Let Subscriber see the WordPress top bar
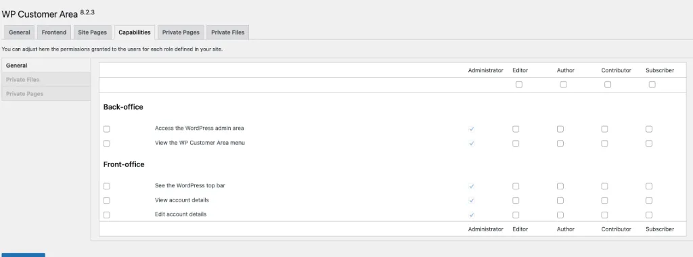The height and width of the screenshot is (257, 693). click(649, 187)
